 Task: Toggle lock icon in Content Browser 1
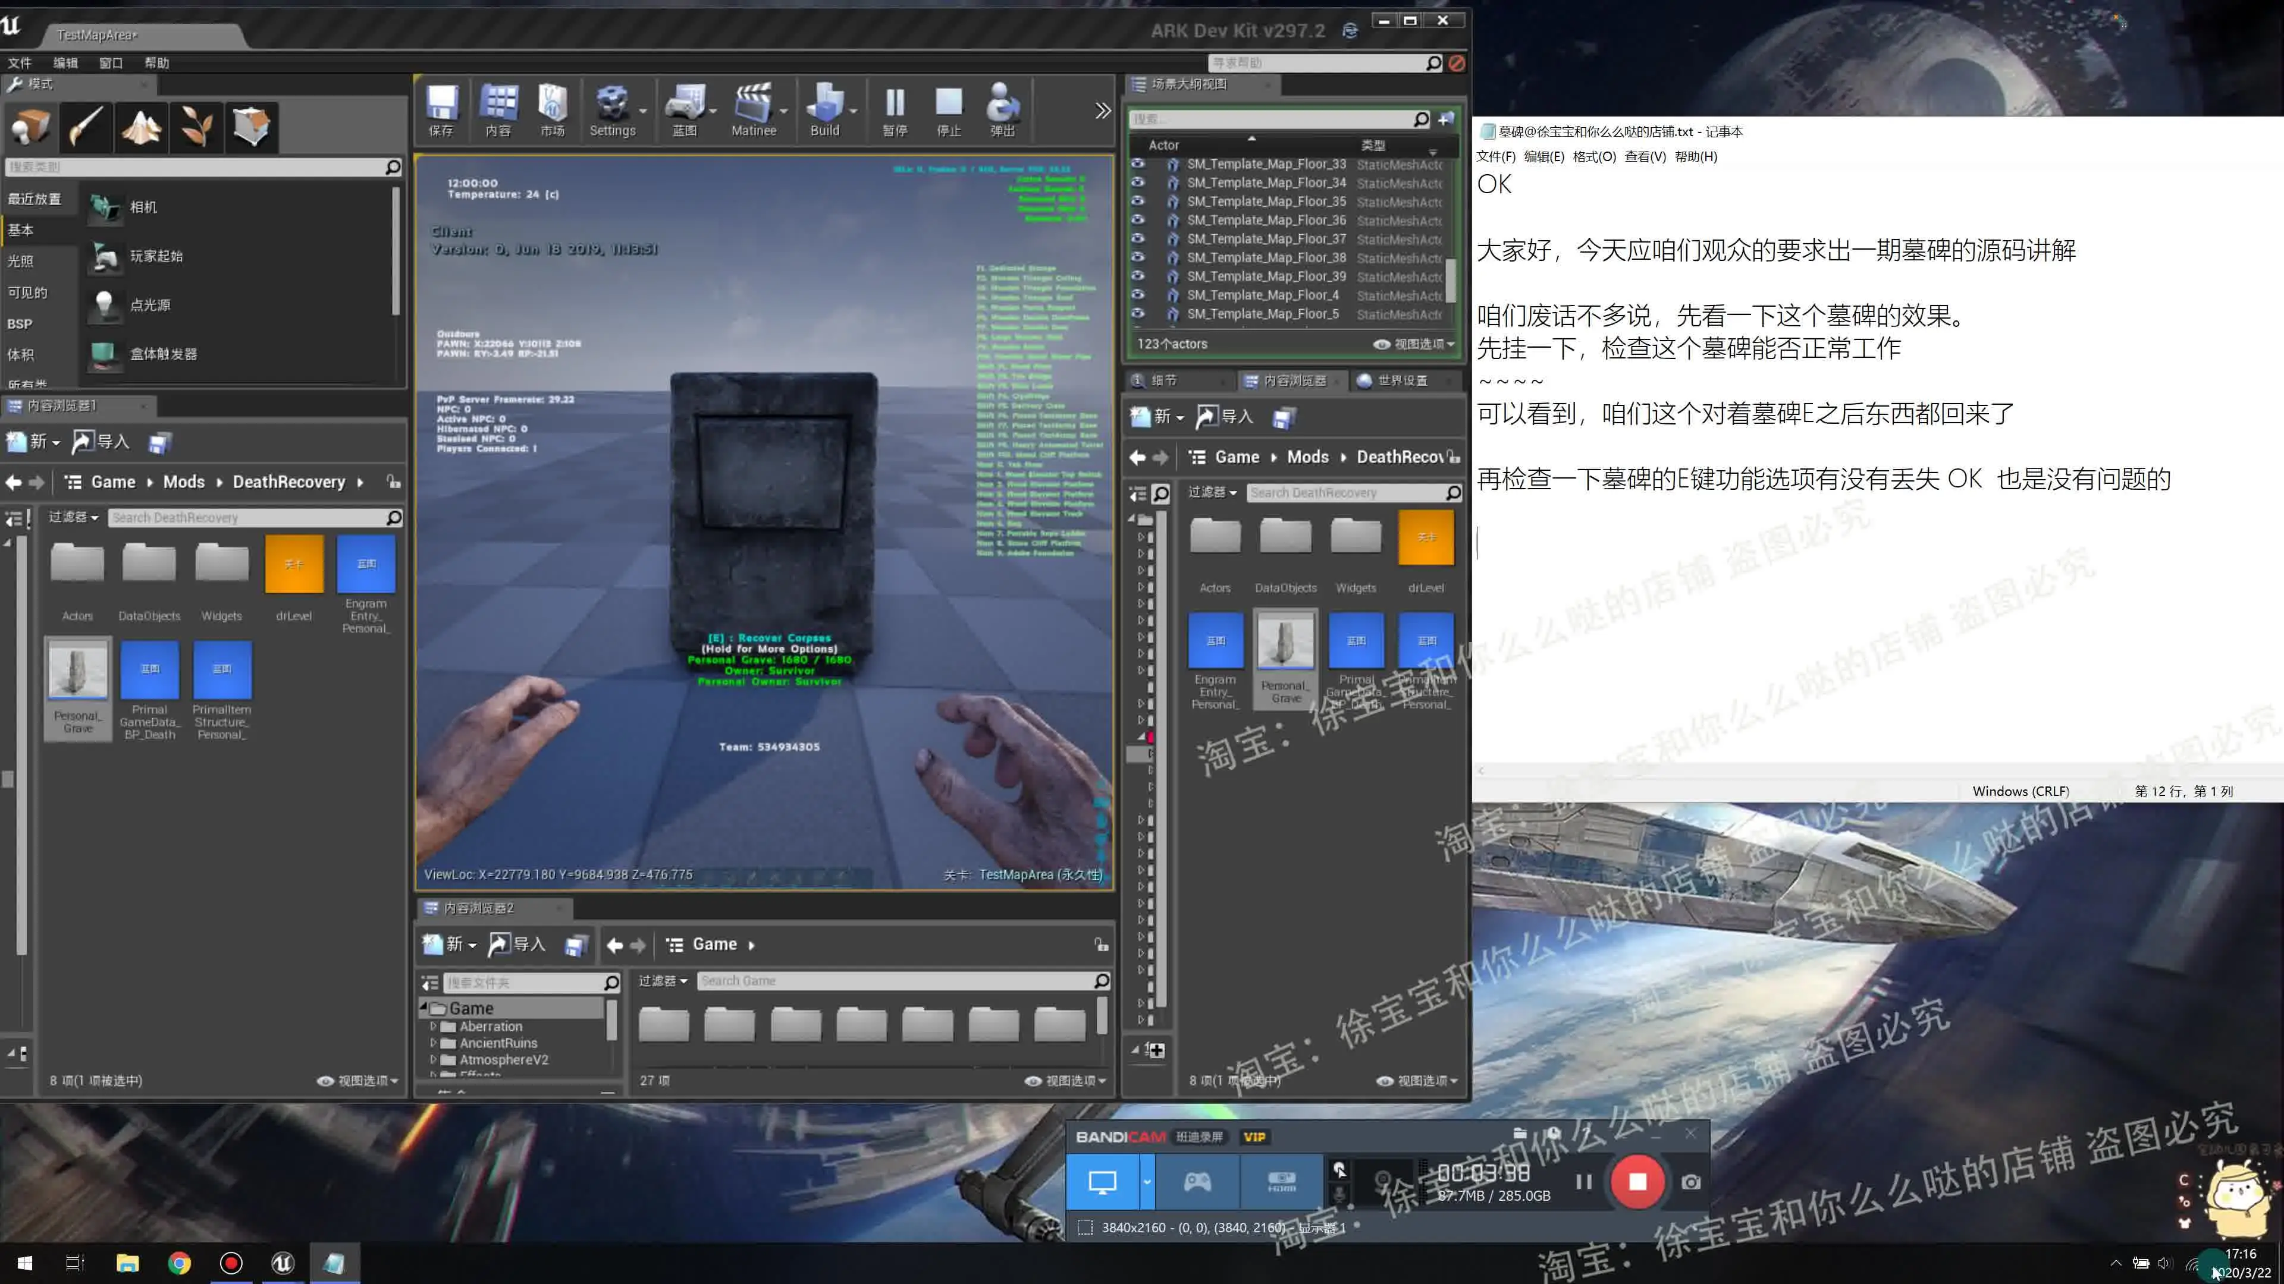[x=394, y=481]
